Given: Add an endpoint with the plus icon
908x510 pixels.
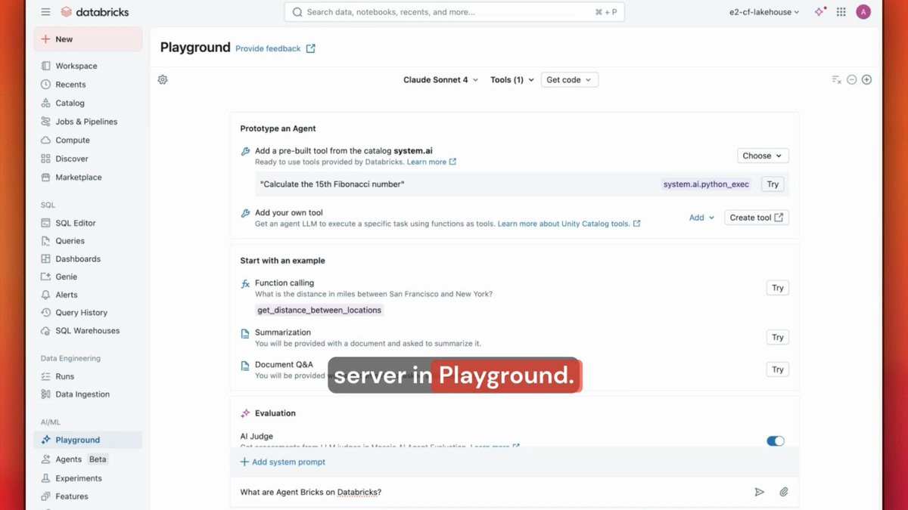Looking at the screenshot, I should pos(867,79).
